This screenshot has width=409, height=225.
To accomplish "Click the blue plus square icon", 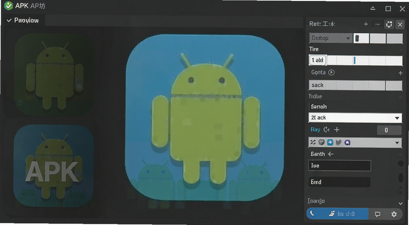I will pos(330,142).
